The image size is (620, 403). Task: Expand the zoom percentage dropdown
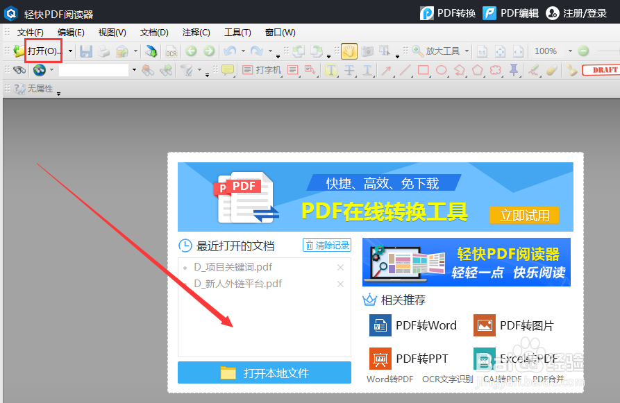click(x=570, y=51)
